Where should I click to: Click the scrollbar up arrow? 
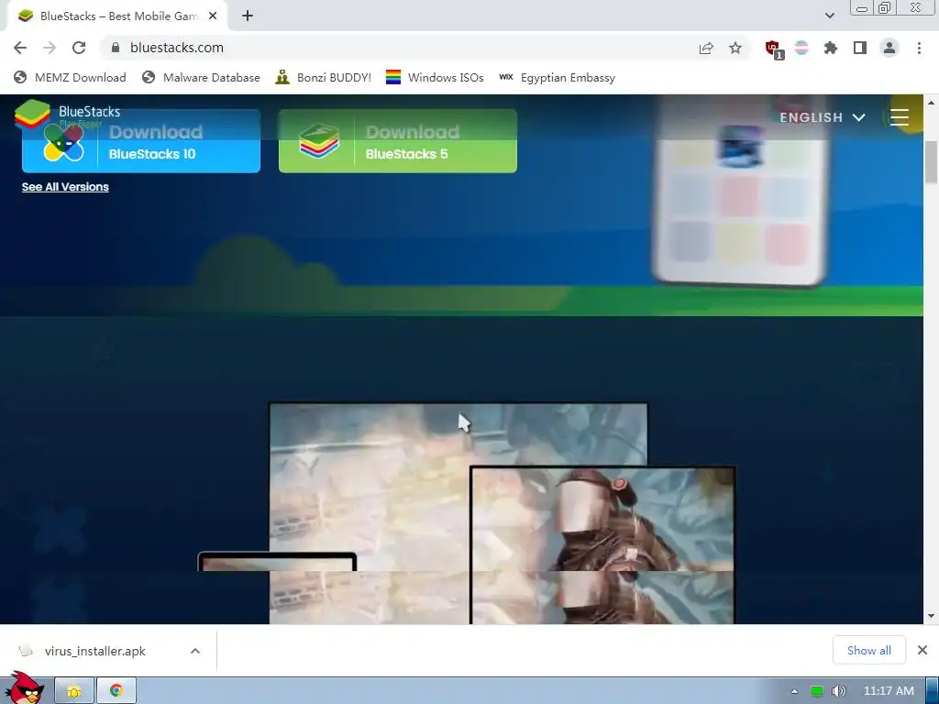(x=932, y=103)
